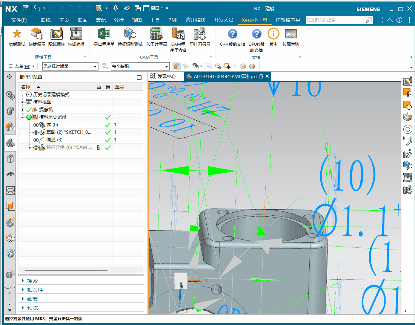Open the 文件(F) menu
Image resolution: width=415 pixels, height=325 pixels.
pos(19,20)
